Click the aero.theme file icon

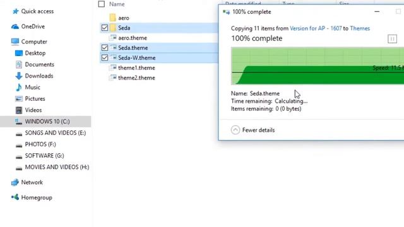112,38
